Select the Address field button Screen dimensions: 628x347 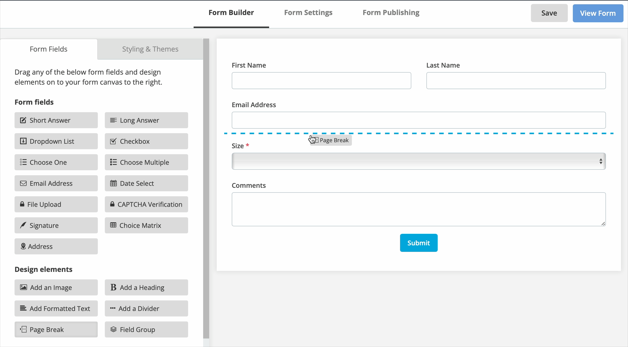56,246
